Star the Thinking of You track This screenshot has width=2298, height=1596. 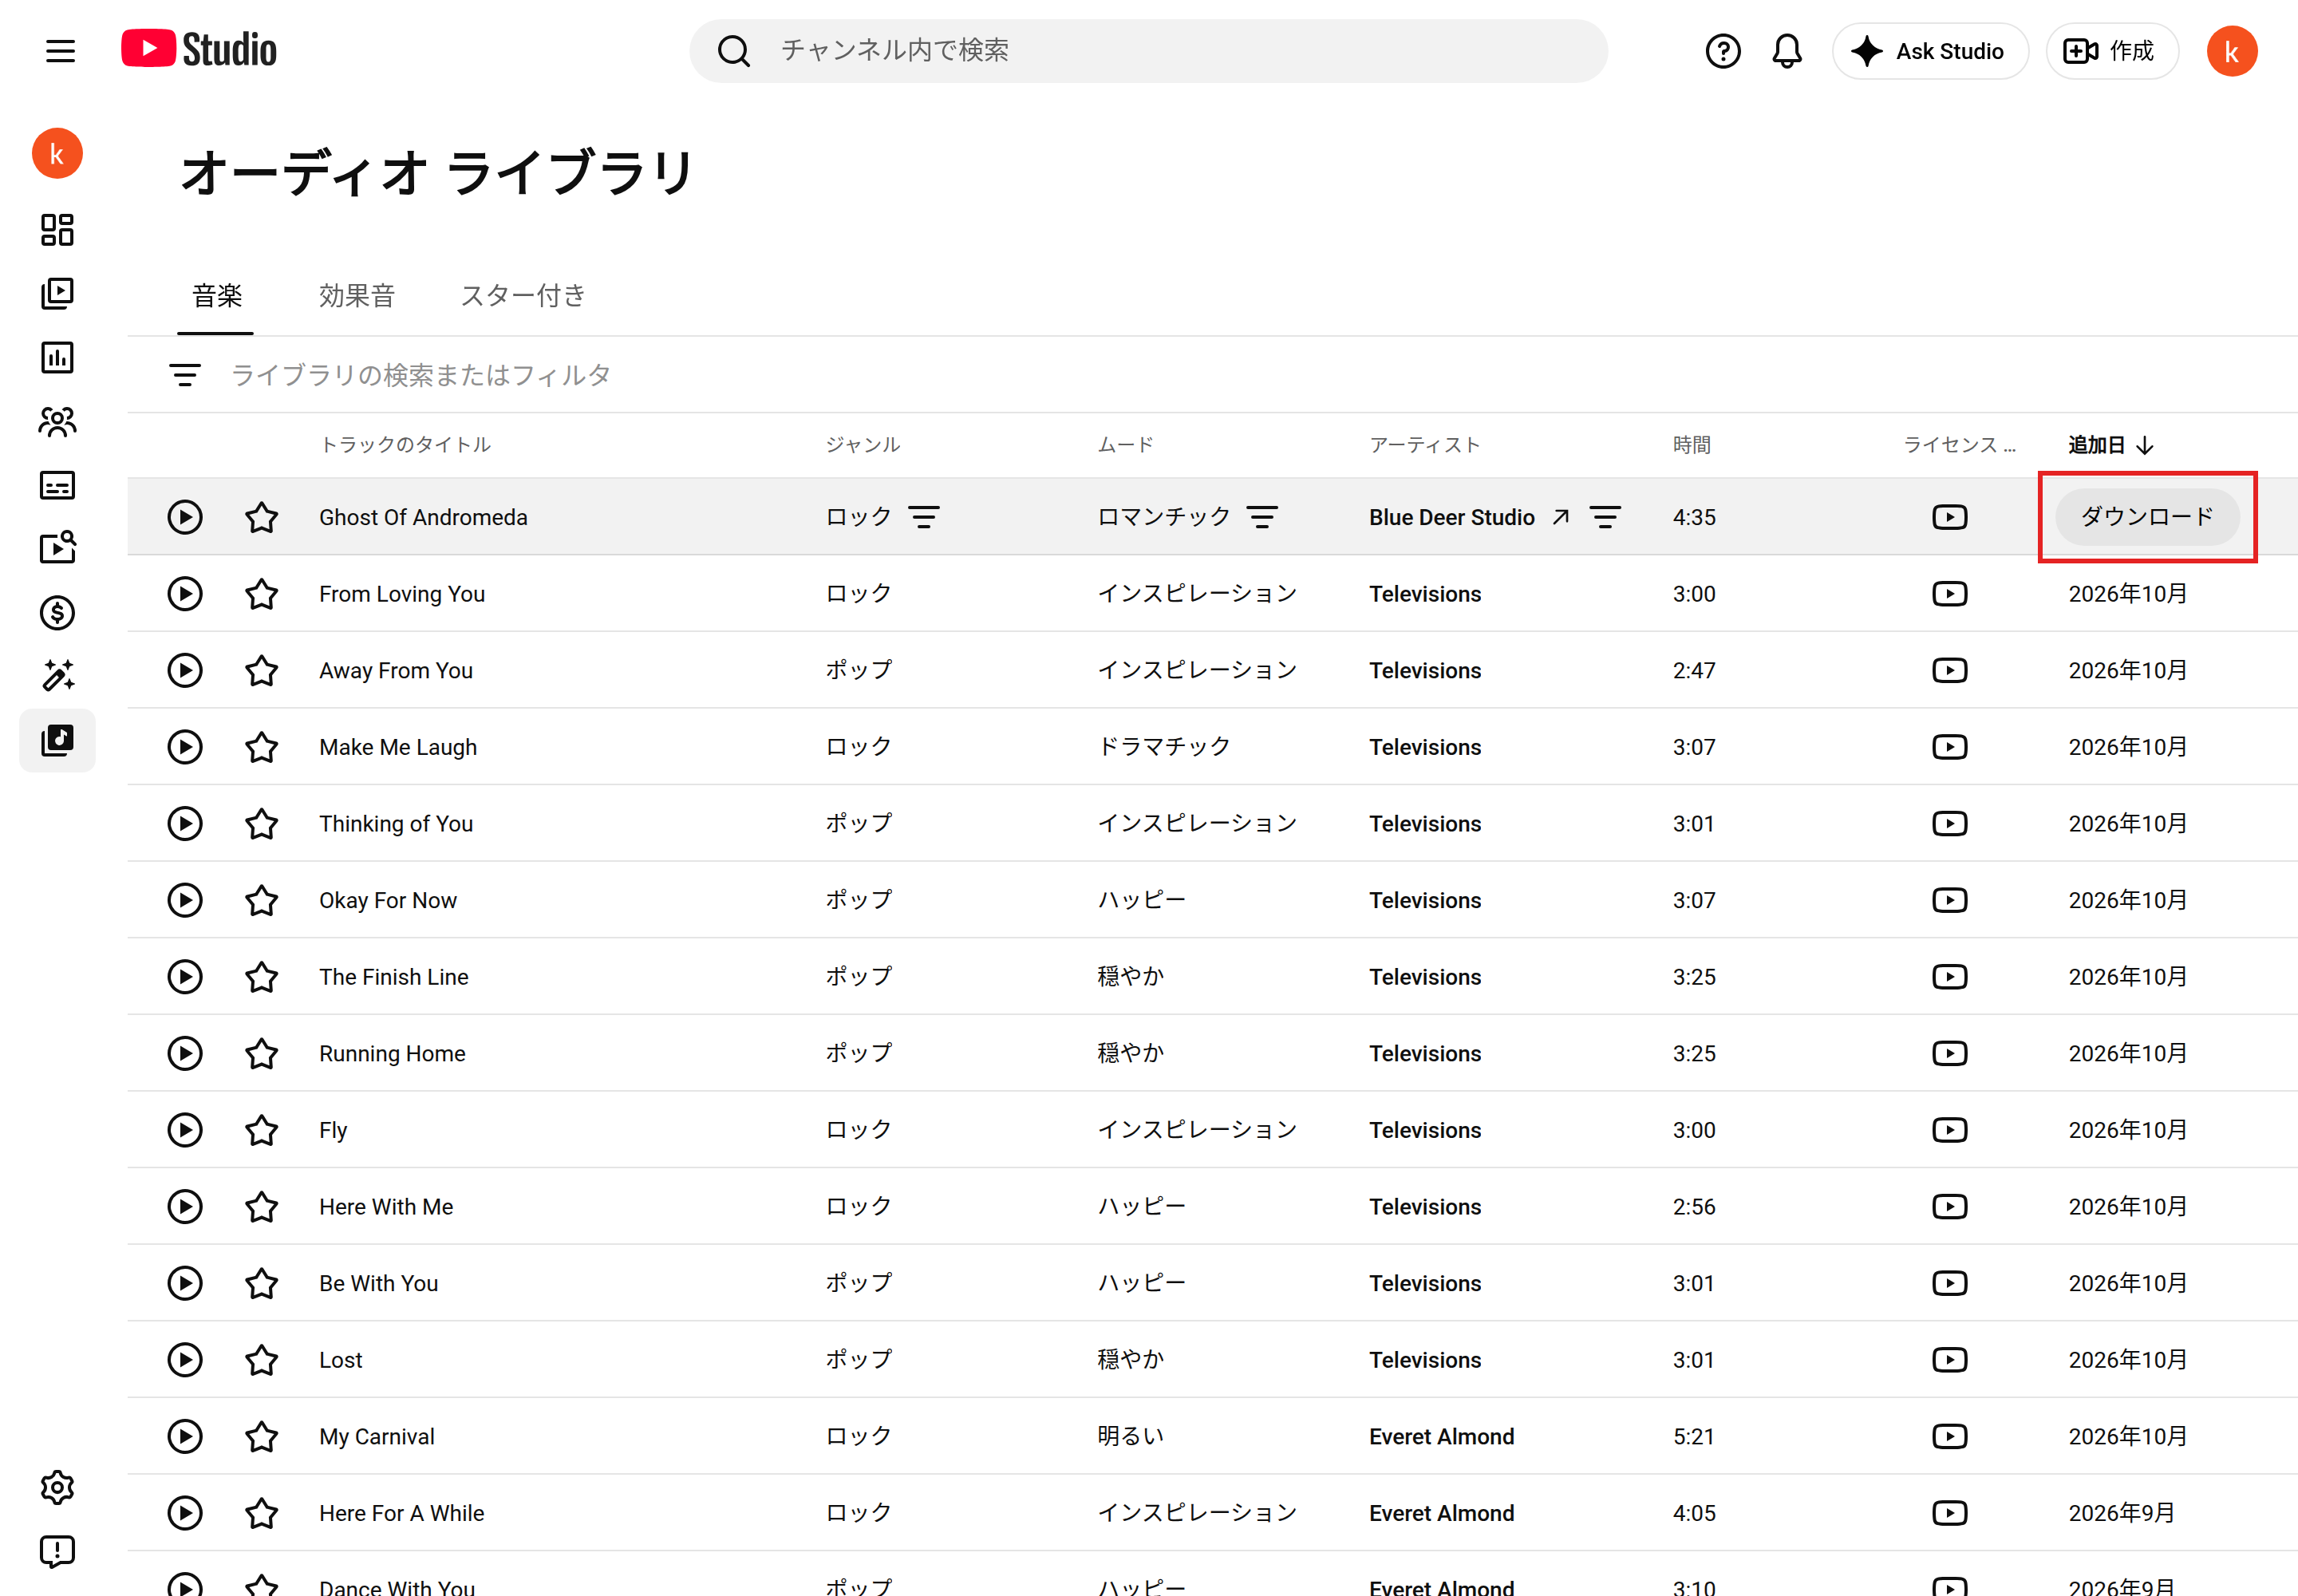coord(261,824)
